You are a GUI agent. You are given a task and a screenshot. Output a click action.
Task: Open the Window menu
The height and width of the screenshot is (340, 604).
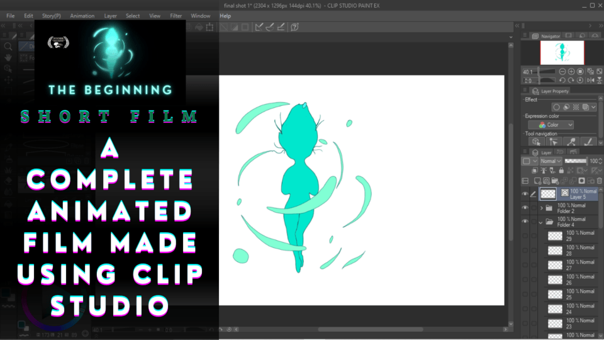point(201,16)
